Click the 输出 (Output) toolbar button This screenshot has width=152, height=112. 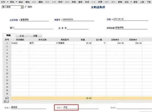(21, 2)
